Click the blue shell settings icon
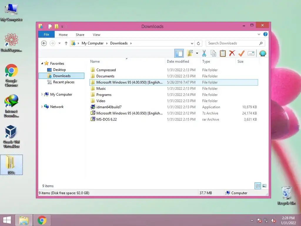 click(262, 53)
